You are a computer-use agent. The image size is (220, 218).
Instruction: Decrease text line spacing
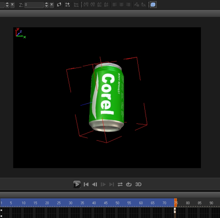click(106, 5)
